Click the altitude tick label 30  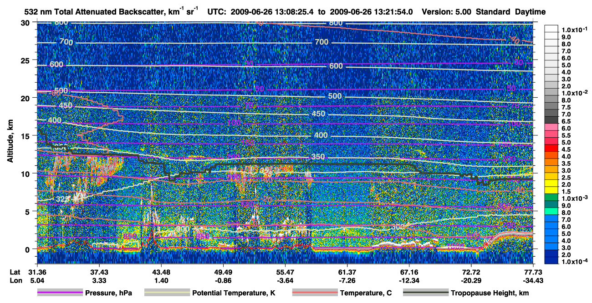coord(26,22)
